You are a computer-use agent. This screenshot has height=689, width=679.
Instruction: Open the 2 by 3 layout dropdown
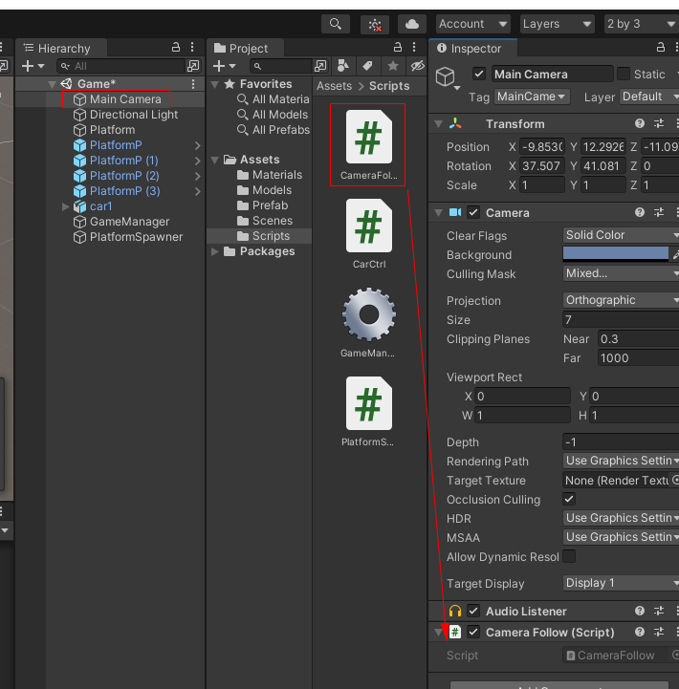point(641,24)
